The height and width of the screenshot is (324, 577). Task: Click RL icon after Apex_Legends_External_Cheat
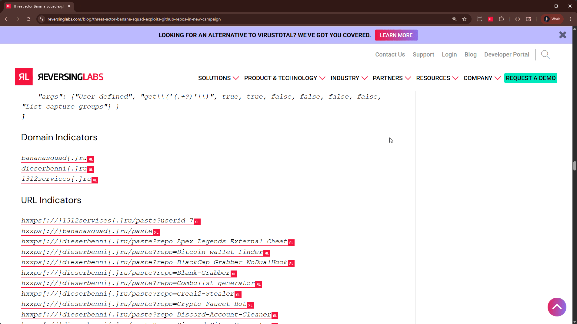(x=291, y=243)
